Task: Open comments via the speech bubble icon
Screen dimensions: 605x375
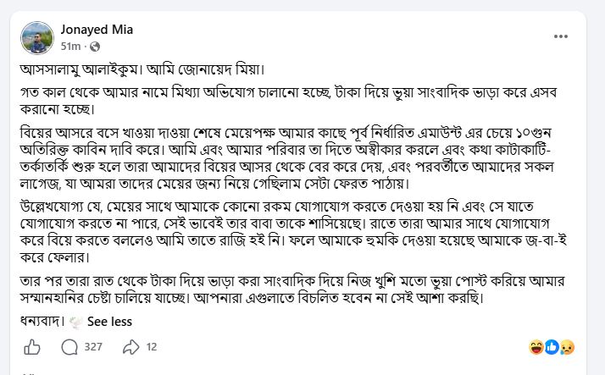Action: point(69,347)
